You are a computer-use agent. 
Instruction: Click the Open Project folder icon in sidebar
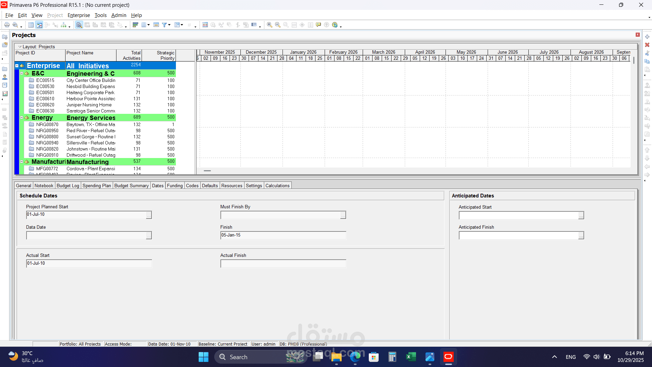[5, 45]
